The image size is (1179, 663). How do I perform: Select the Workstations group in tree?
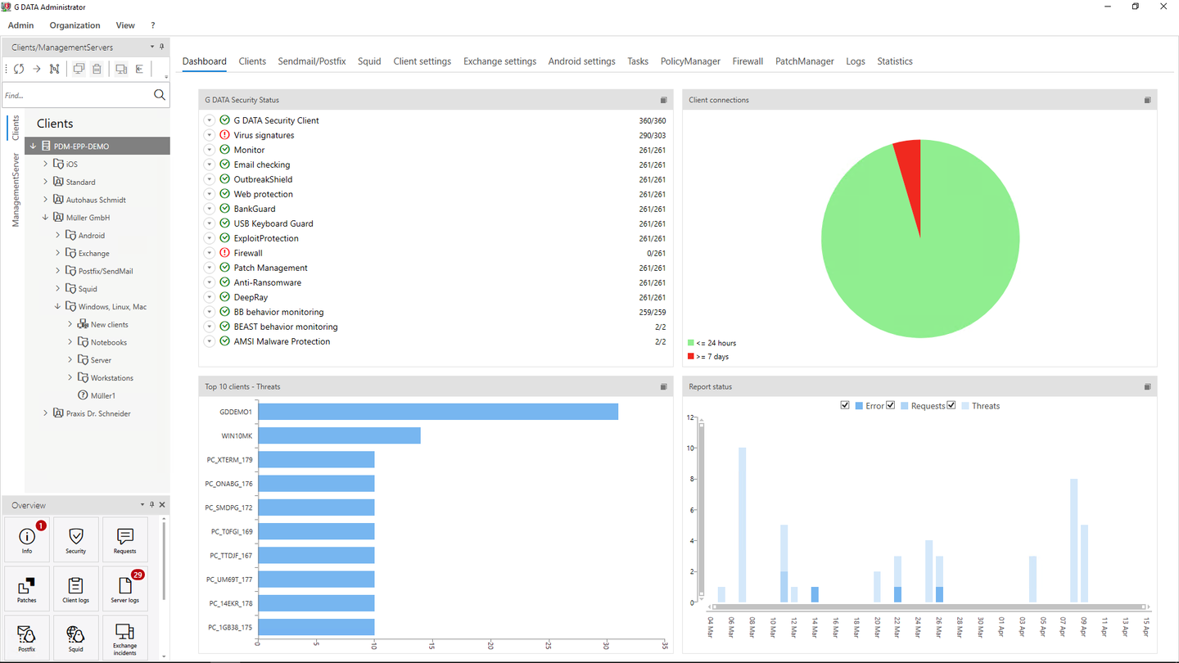pyautogui.click(x=111, y=378)
